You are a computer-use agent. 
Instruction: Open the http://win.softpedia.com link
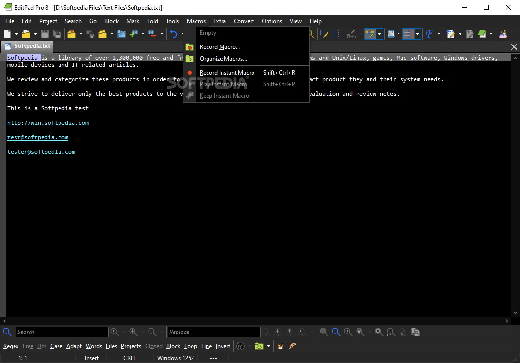(x=48, y=123)
